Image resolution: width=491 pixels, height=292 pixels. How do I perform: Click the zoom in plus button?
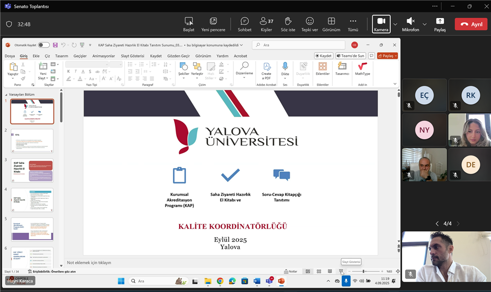pyautogui.click(x=382, y=271)
